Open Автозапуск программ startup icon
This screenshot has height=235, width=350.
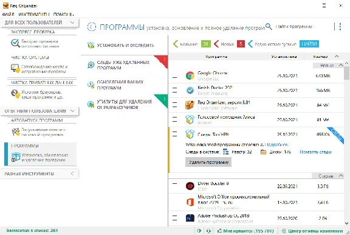15,132
